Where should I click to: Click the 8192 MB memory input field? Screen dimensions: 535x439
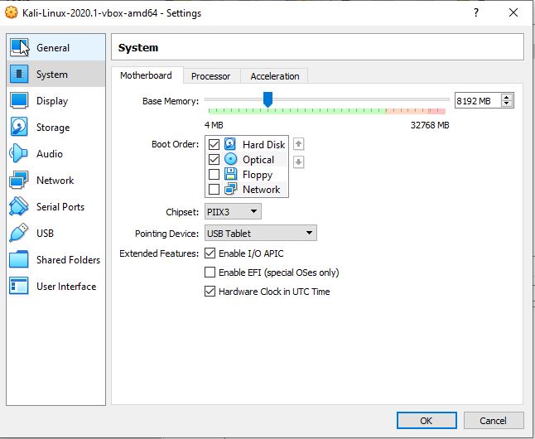[x=478, y=101]
